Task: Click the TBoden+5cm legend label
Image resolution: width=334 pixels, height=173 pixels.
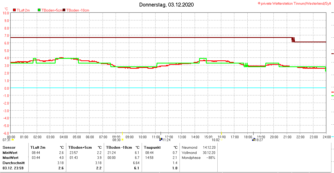Action: (52, 10)
